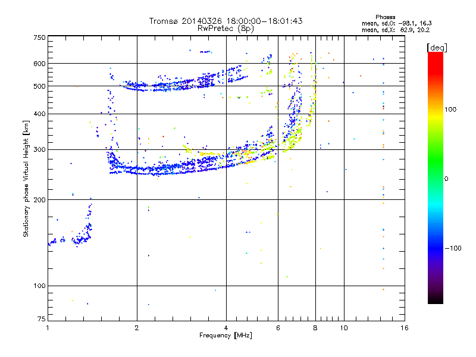Click x-axis tick label "4"

226,328
